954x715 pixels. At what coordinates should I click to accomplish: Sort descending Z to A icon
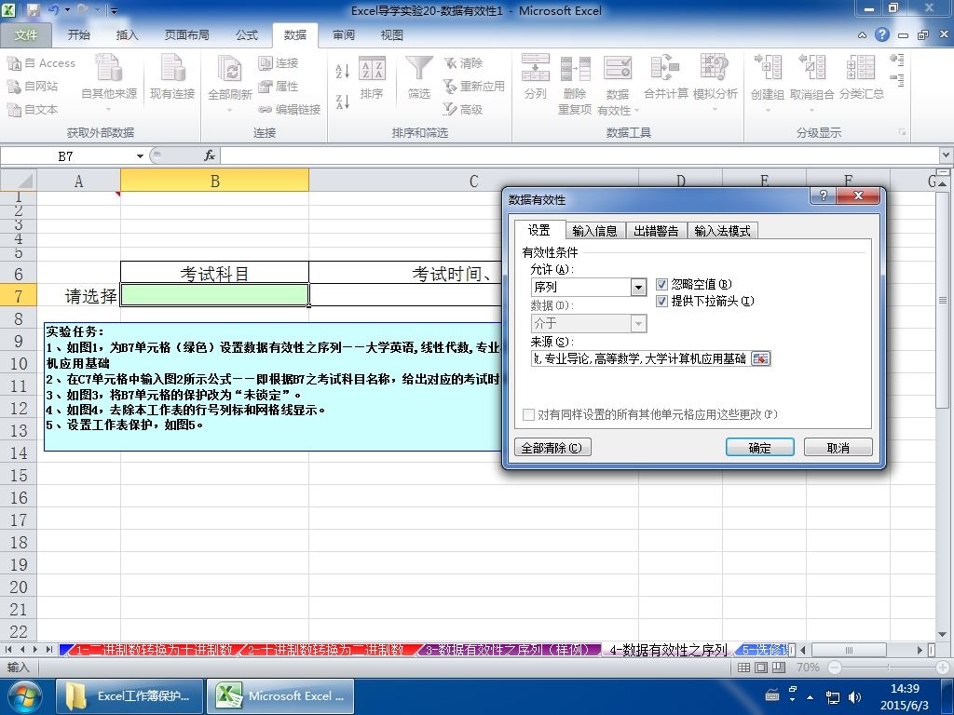pyautogui.click(x=343, y=101)
